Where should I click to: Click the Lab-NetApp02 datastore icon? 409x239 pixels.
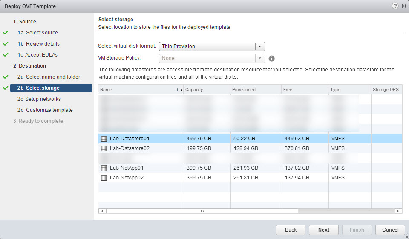click(104, 178)
